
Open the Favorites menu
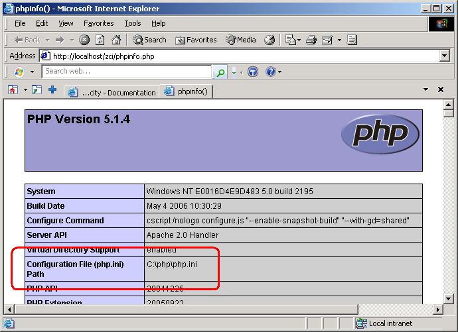(99, 23)
